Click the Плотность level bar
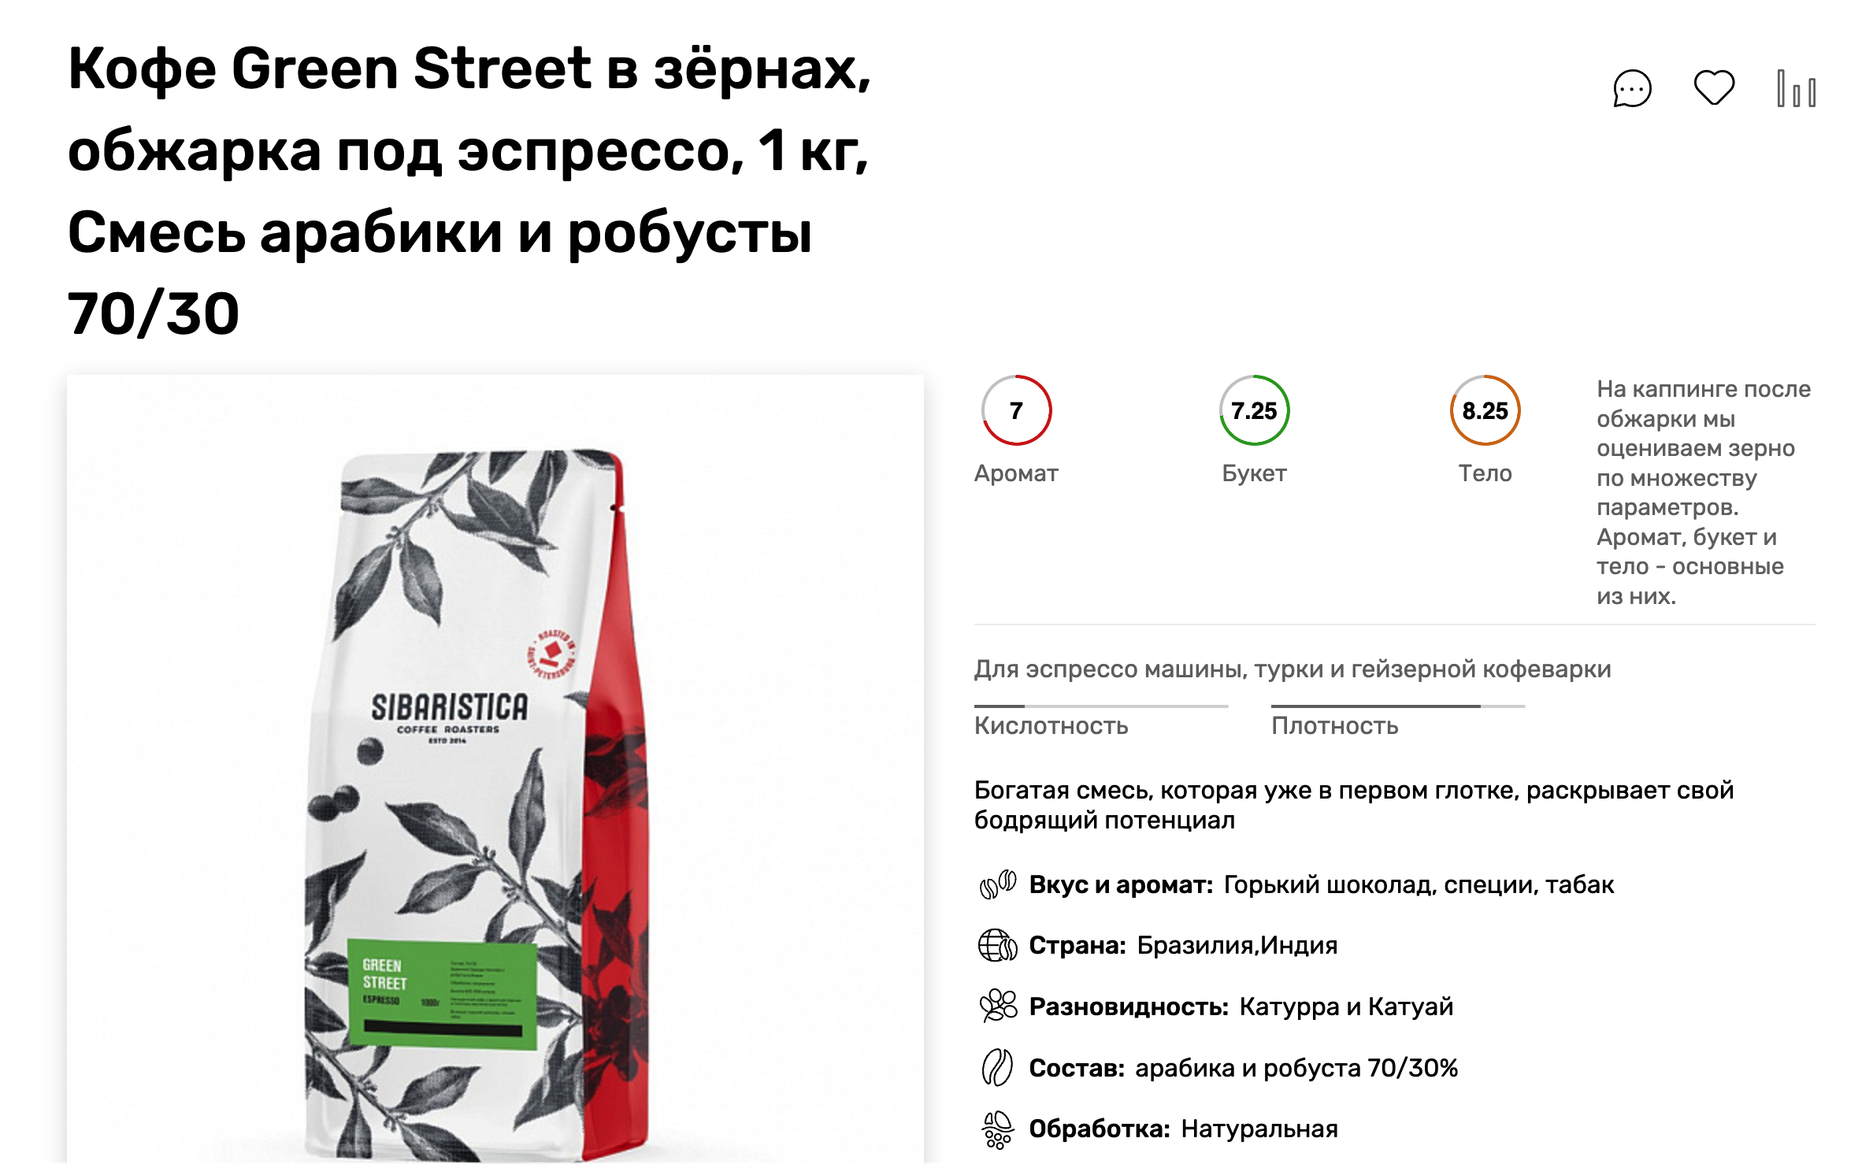 1398,706
